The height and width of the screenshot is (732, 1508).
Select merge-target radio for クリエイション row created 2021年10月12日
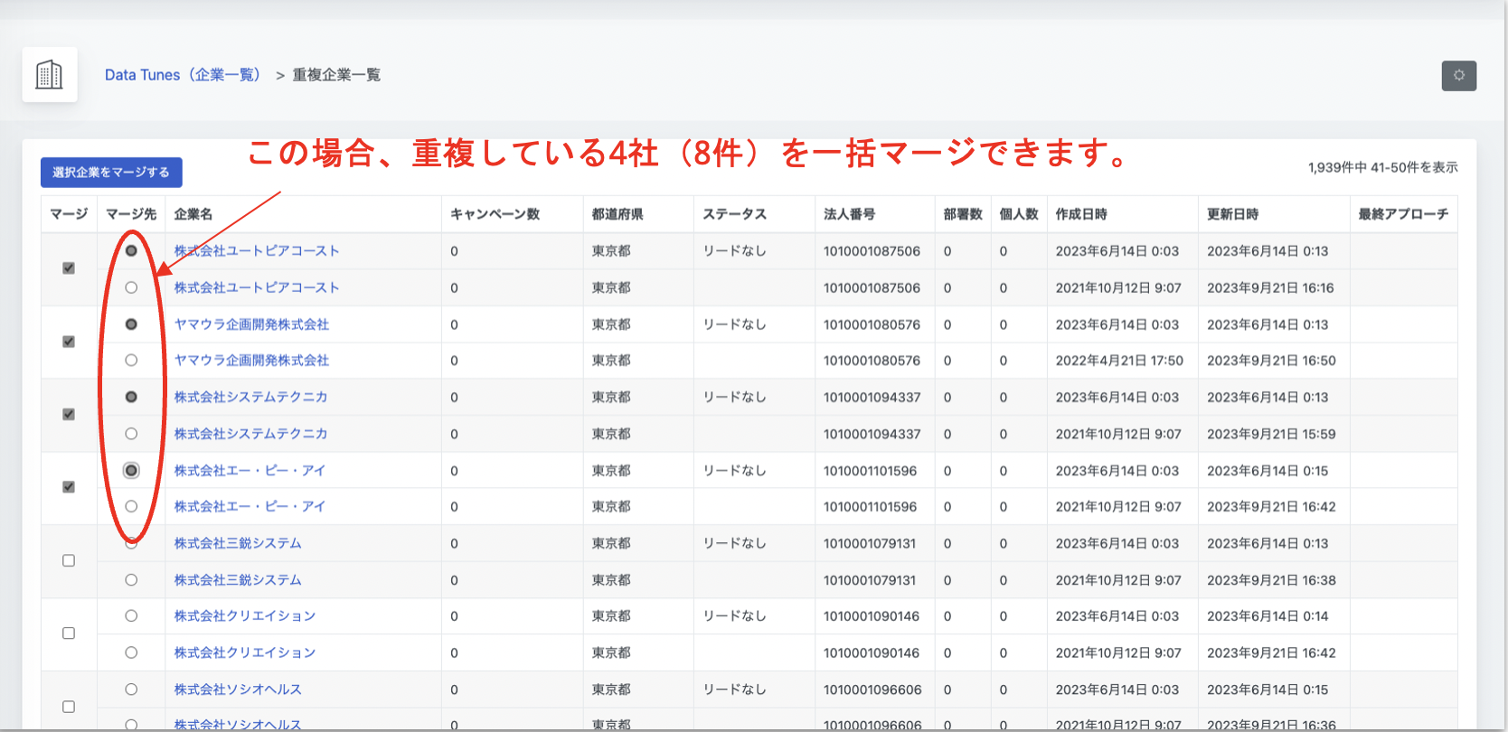[131, 652]
